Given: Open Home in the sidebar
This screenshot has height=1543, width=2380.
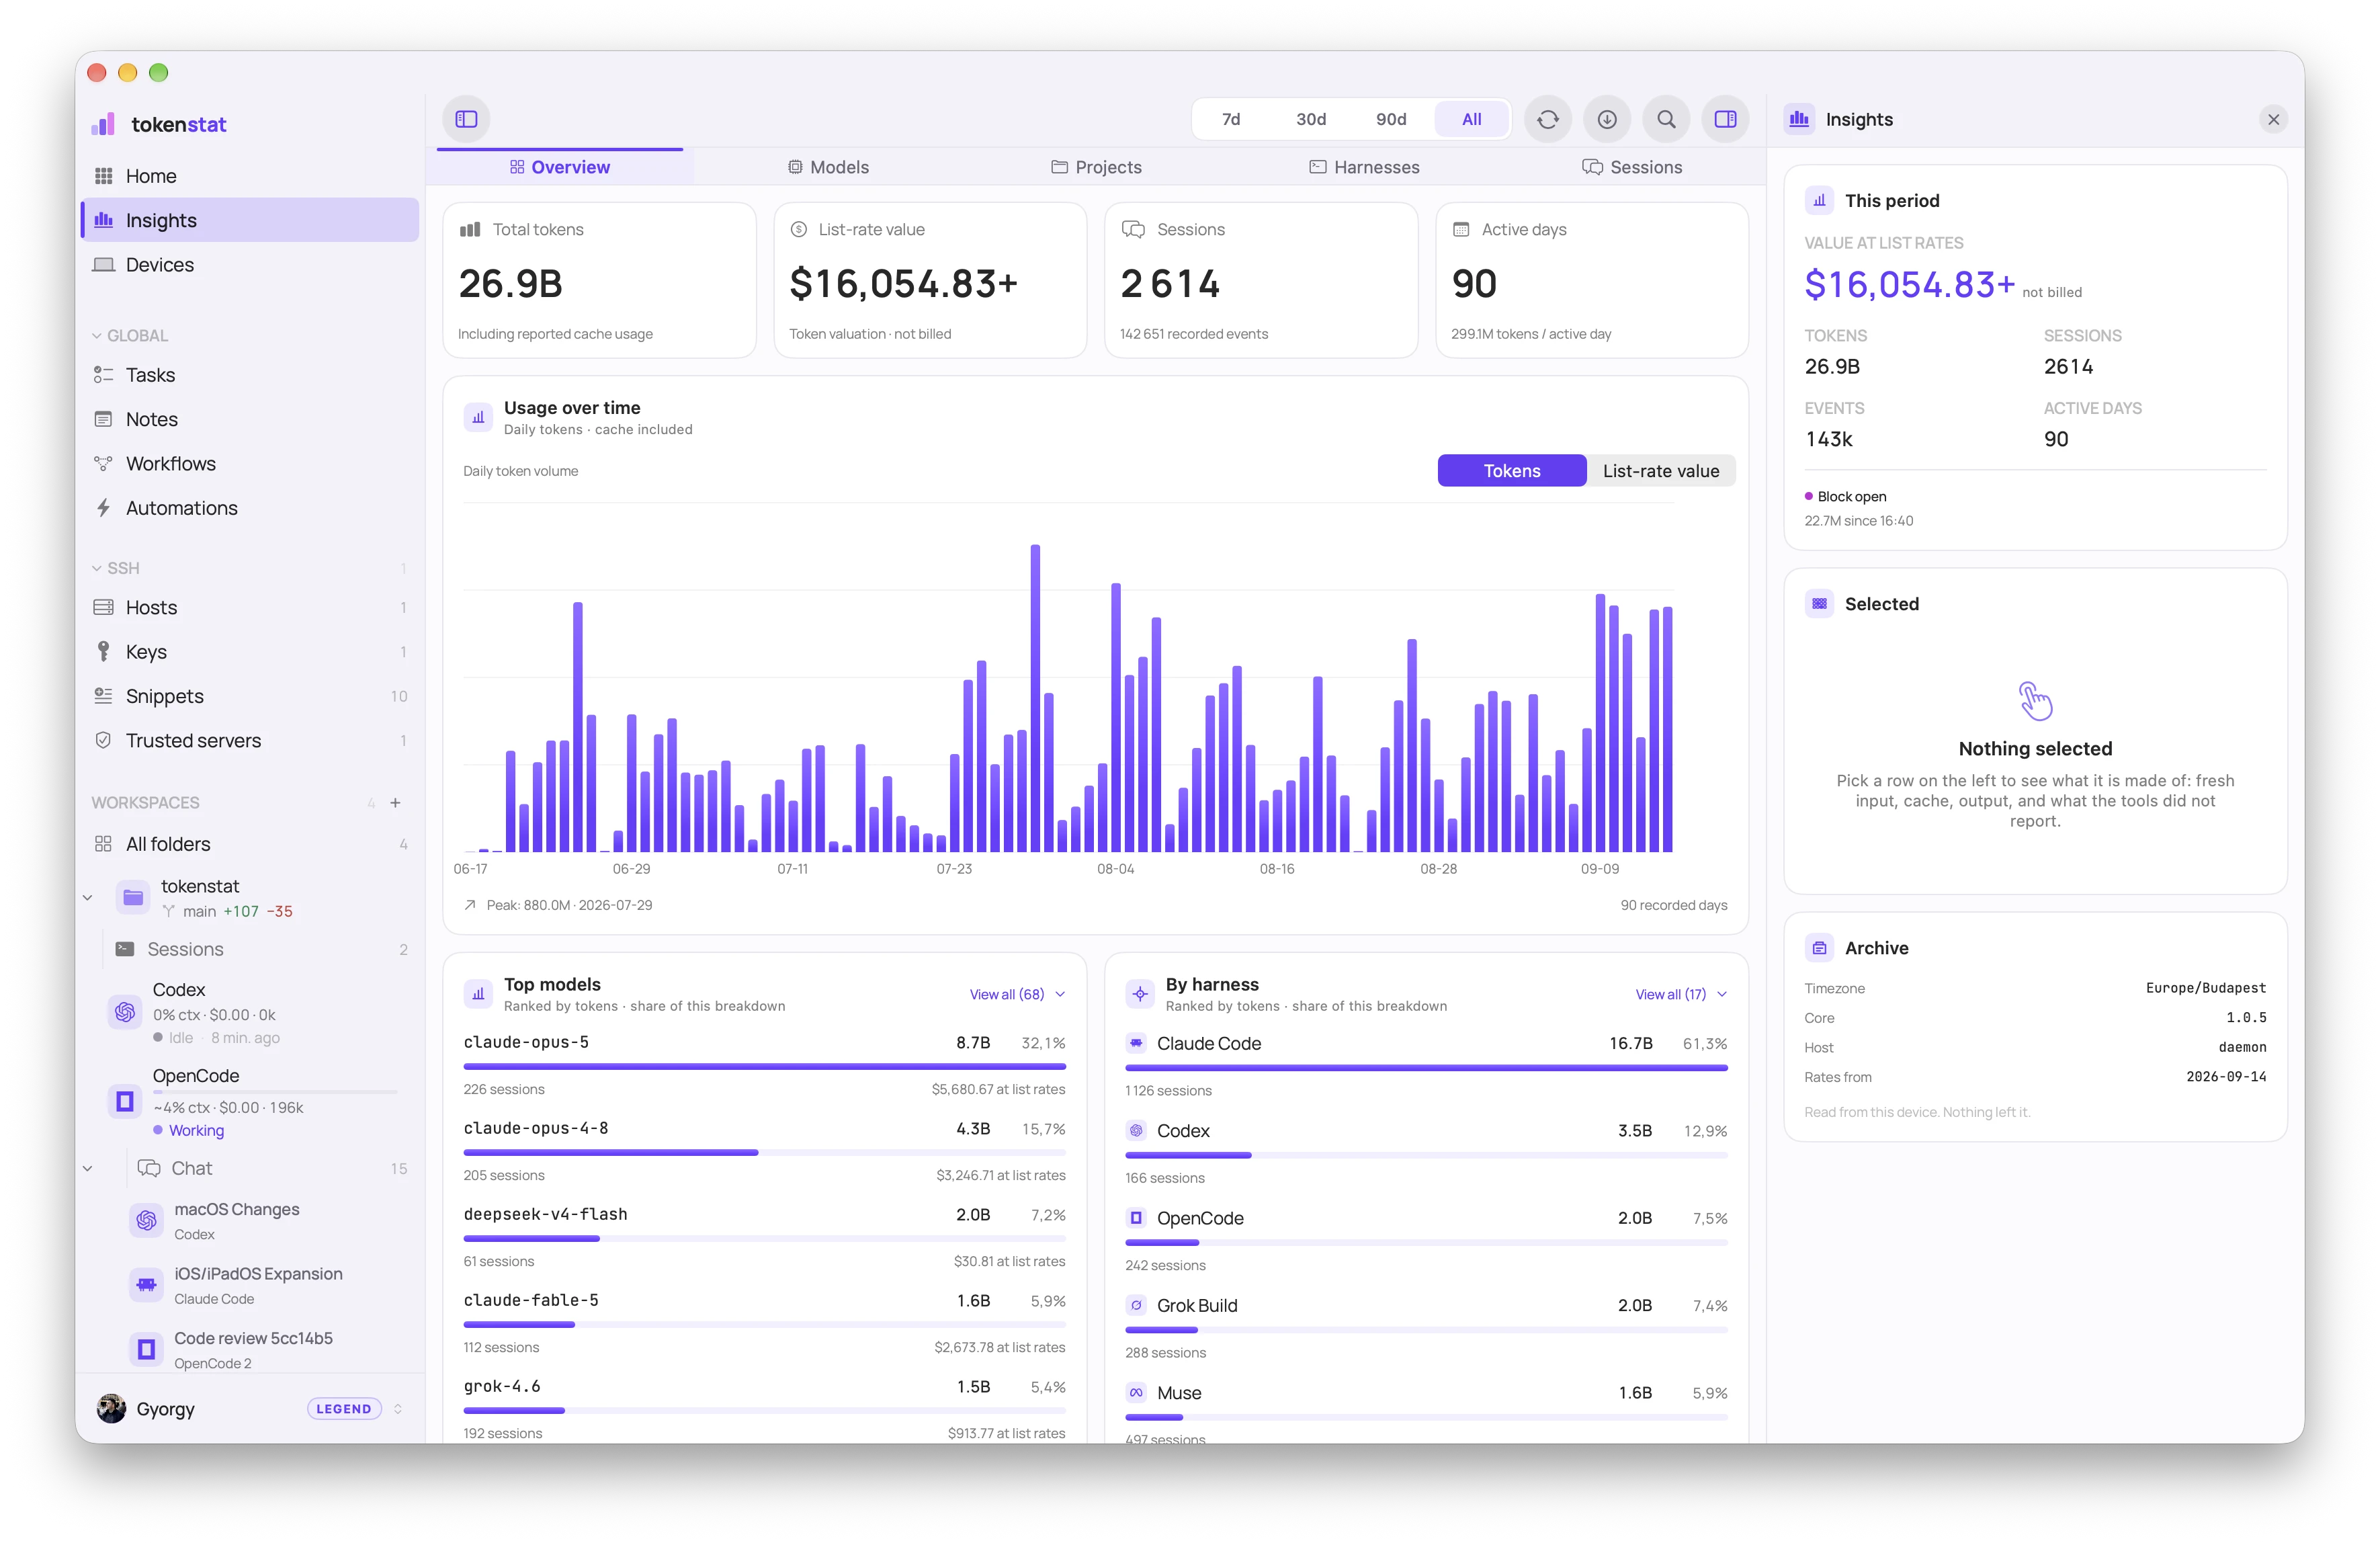Looking at the screenshot, I should tap(250, 176).
